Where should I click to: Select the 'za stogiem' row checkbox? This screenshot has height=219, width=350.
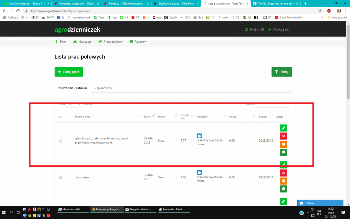(61, 178)
